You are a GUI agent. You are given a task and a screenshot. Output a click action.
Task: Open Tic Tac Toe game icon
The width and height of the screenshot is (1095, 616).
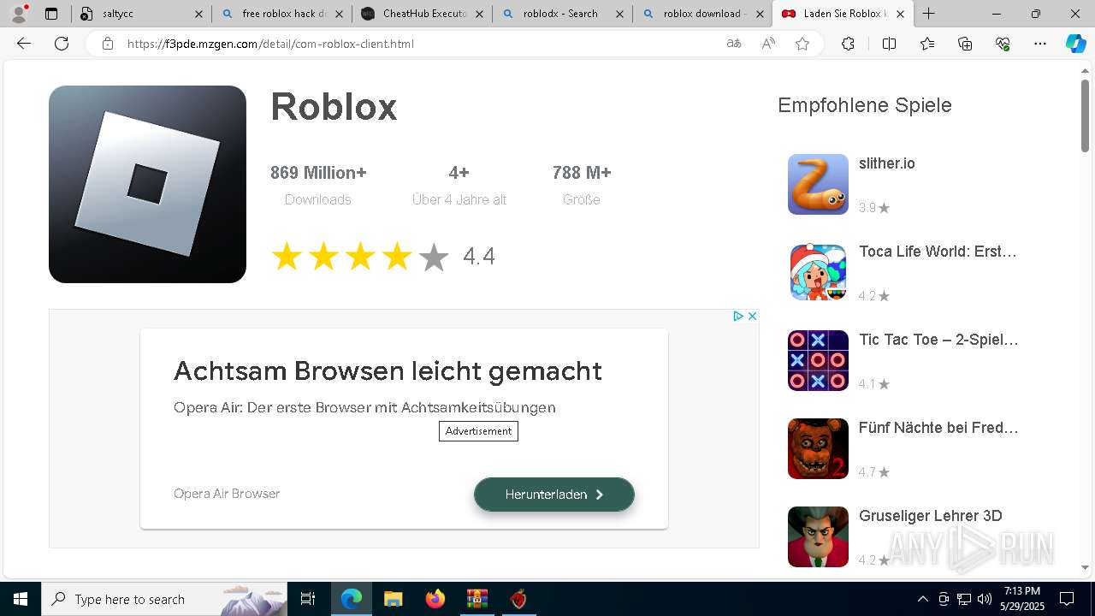(818, 360)
